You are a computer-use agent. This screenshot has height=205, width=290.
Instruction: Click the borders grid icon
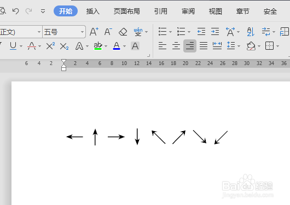tap(269, 46)
